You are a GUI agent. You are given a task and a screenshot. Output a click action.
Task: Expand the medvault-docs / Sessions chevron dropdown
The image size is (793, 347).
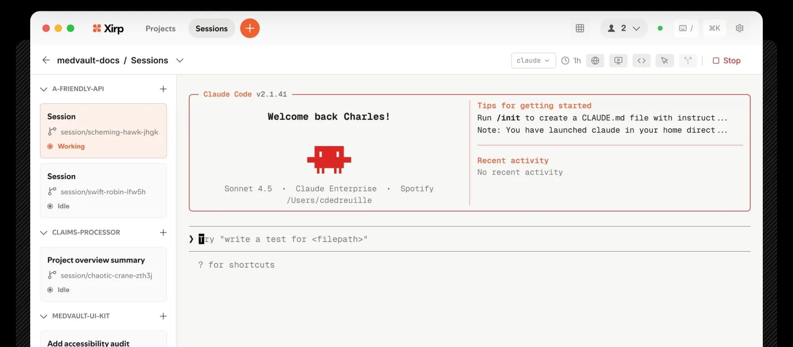[180, 60]
